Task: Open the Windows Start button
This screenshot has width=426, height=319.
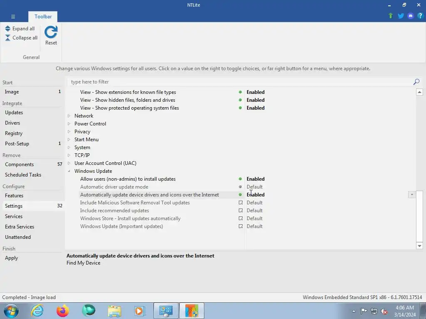Action: [11, 311]
